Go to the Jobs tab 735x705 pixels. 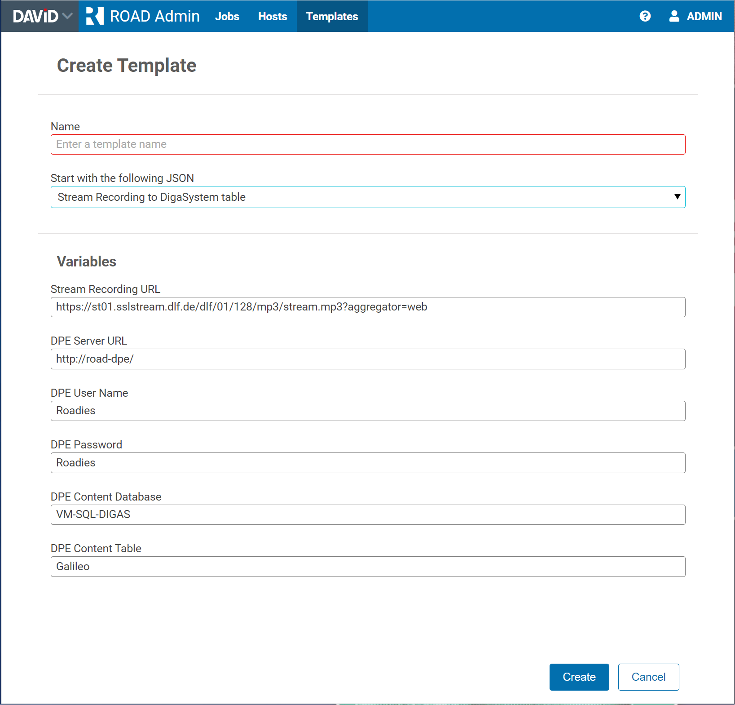click(x=227, y=16)
